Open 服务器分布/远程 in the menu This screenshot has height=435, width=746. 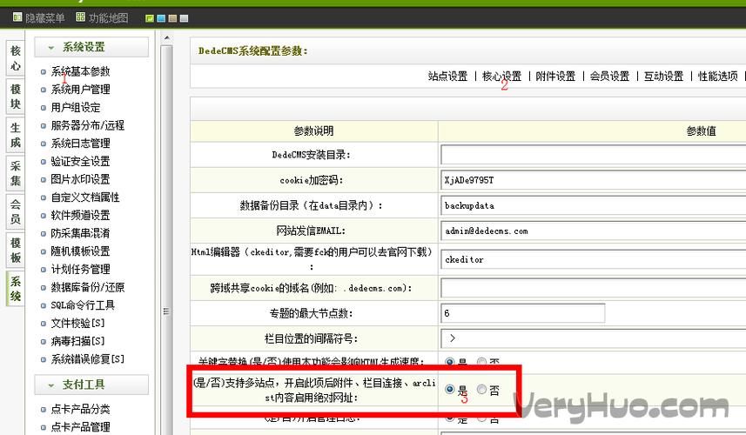coord(88,125)
